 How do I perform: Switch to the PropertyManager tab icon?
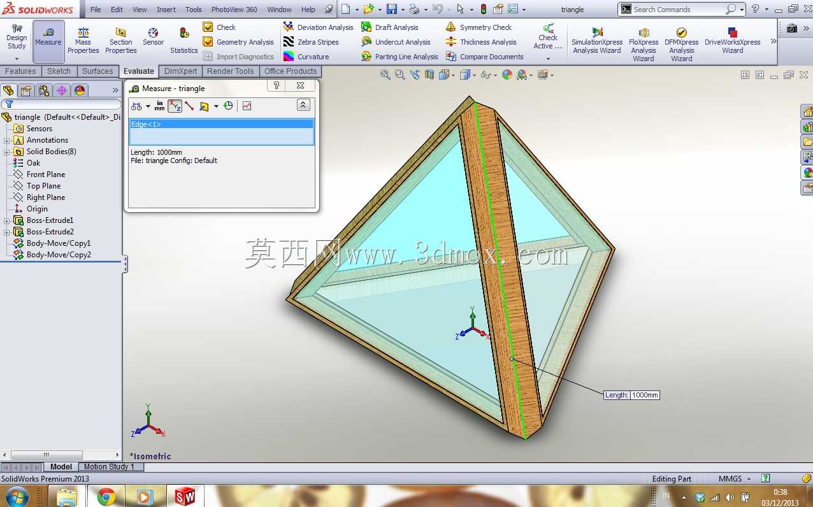point(26,90)
